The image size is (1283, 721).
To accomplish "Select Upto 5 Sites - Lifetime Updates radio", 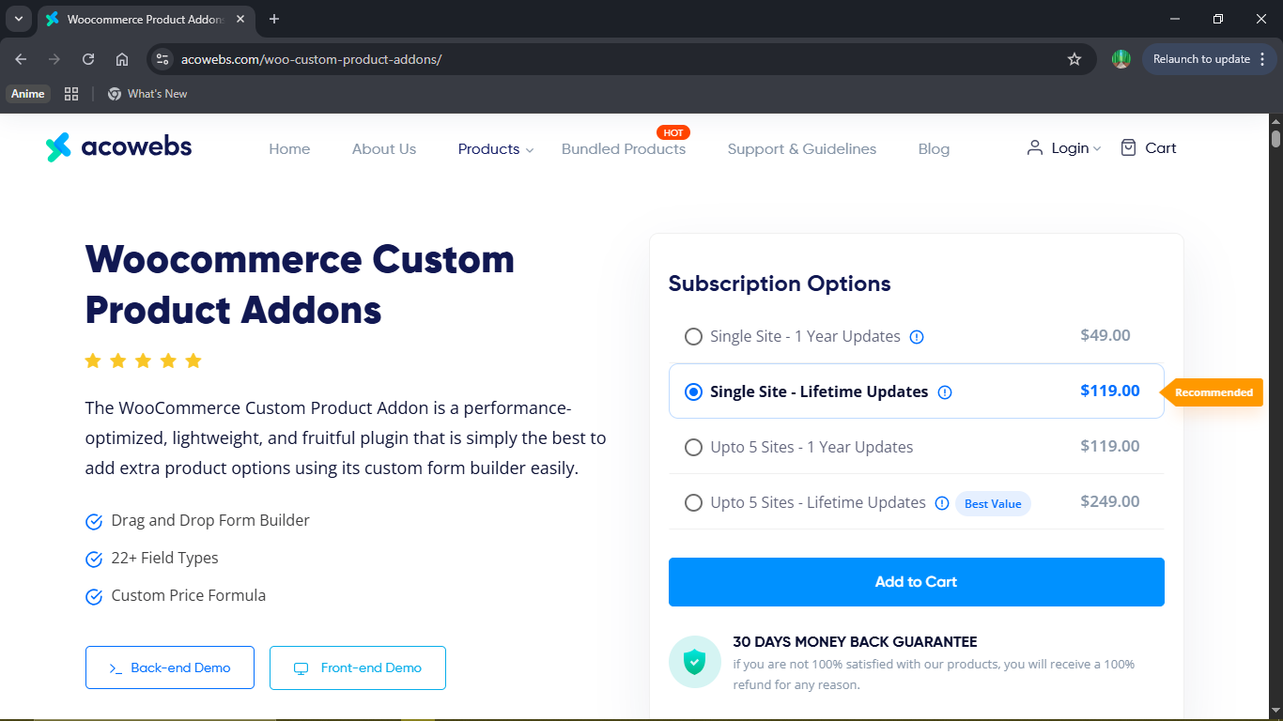I will click(x=693, y=503).
